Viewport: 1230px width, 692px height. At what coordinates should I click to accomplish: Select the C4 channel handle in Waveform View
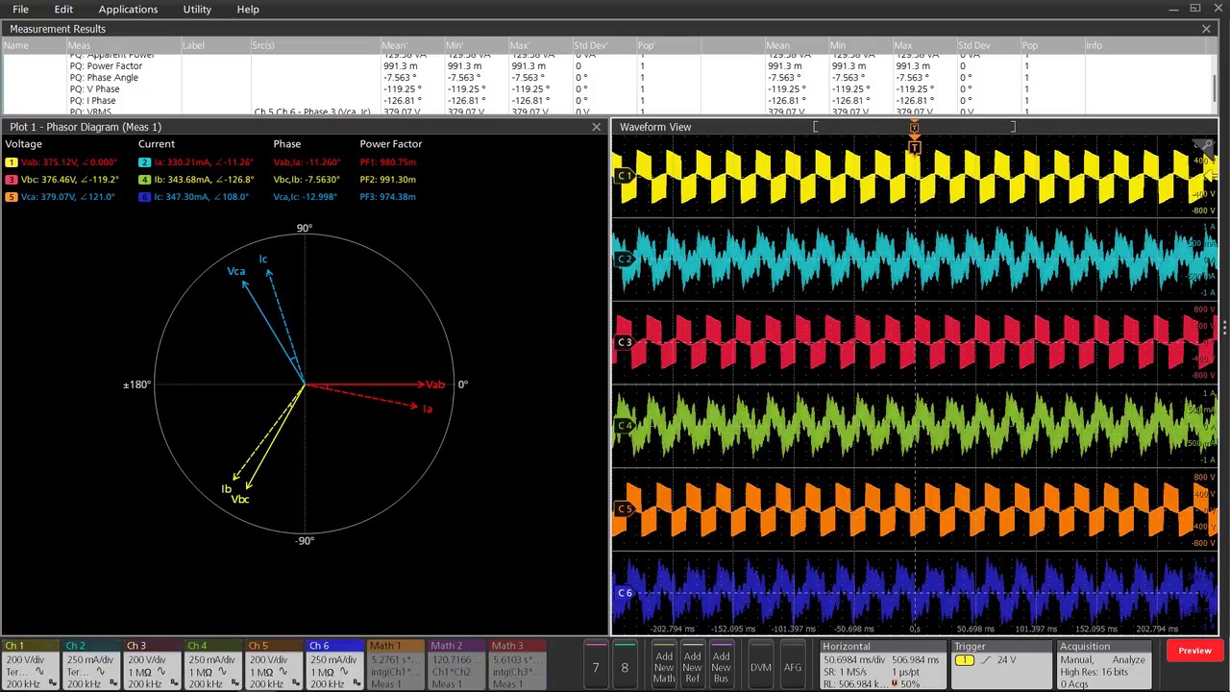point(625,425)
